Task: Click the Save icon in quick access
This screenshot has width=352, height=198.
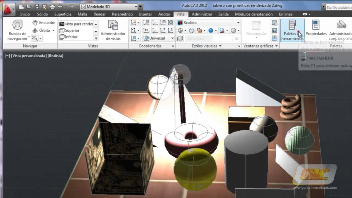Action: click(37, 6)
